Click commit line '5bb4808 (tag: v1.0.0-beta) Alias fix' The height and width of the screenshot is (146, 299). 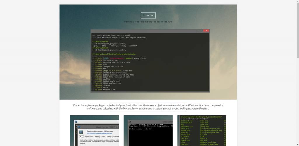pyautogui.click(x=112, y=71)
